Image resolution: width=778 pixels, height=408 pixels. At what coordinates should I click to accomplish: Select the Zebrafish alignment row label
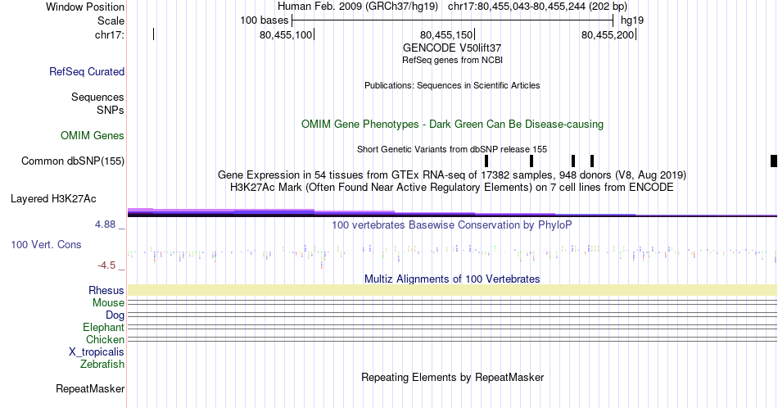pyautogui.click(x=102, y=364)
